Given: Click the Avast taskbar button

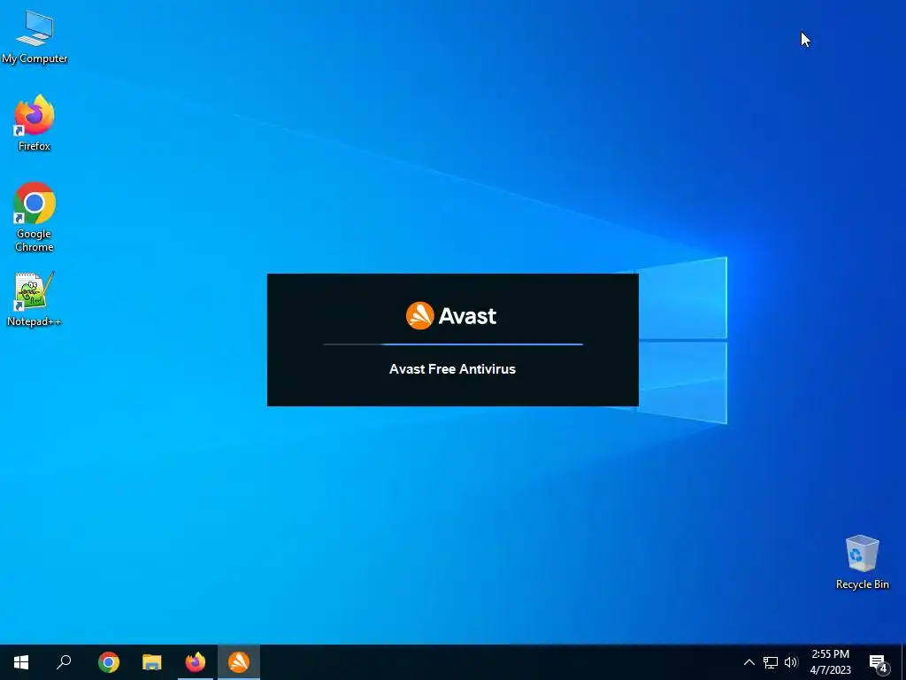Looking at the screenshot, I should [x=239, y=662].
